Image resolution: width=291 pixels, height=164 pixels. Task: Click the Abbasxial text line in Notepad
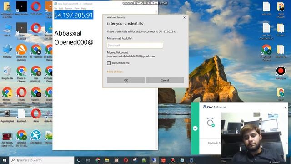pyautogui.click(x=68, y=33)
